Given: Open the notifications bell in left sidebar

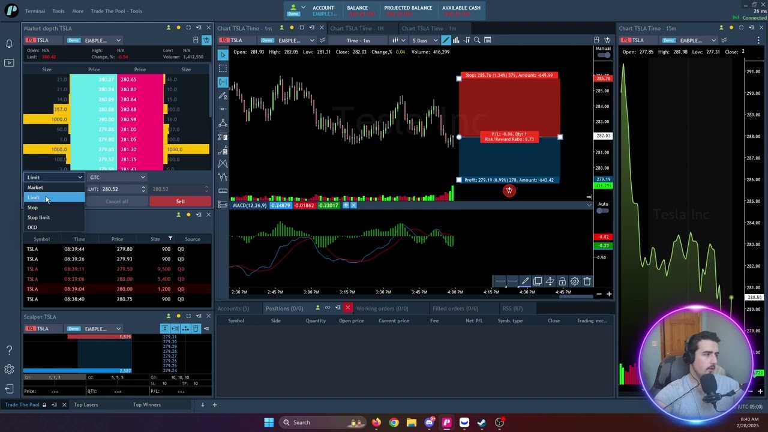Looking at the screenshot, I should coord(9,44).
